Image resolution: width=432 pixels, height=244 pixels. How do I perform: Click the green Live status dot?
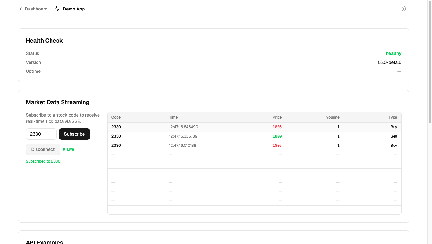tap(64, 149)
